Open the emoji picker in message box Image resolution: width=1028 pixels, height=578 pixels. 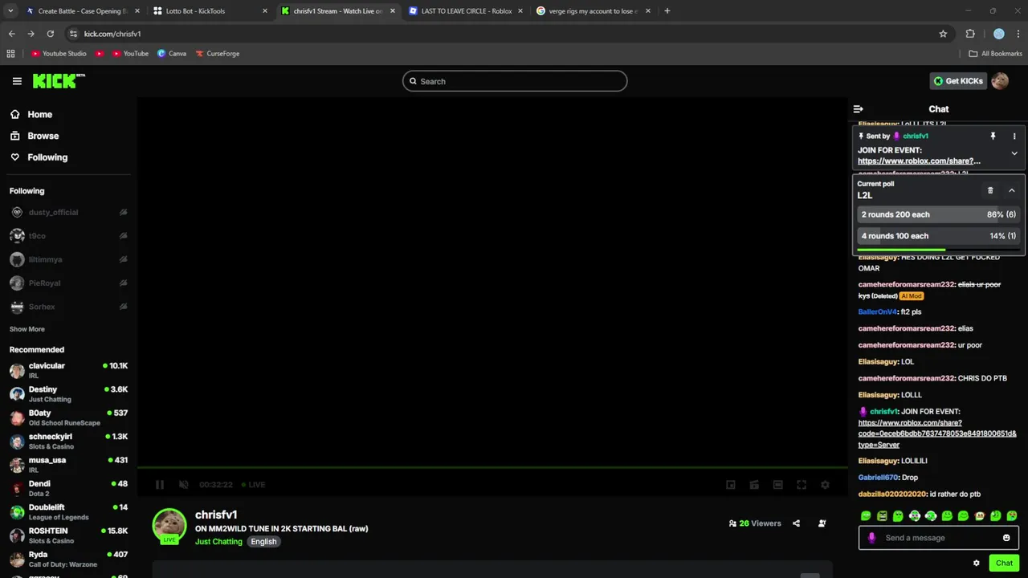(x=1006, y=538)
